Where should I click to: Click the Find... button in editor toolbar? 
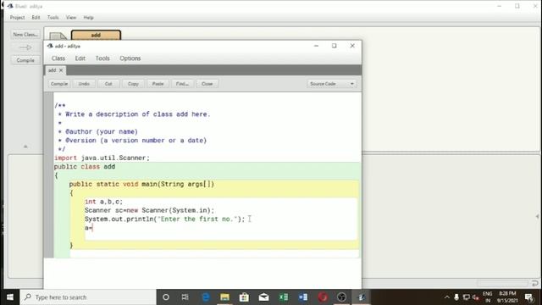tap(183, 84)
